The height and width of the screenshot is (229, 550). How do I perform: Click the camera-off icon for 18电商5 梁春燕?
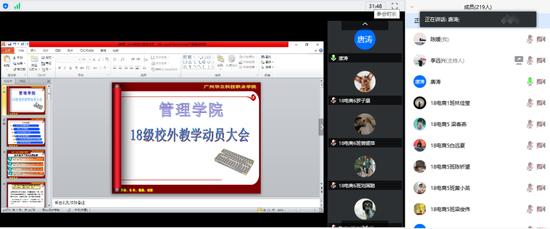(541, 124)
